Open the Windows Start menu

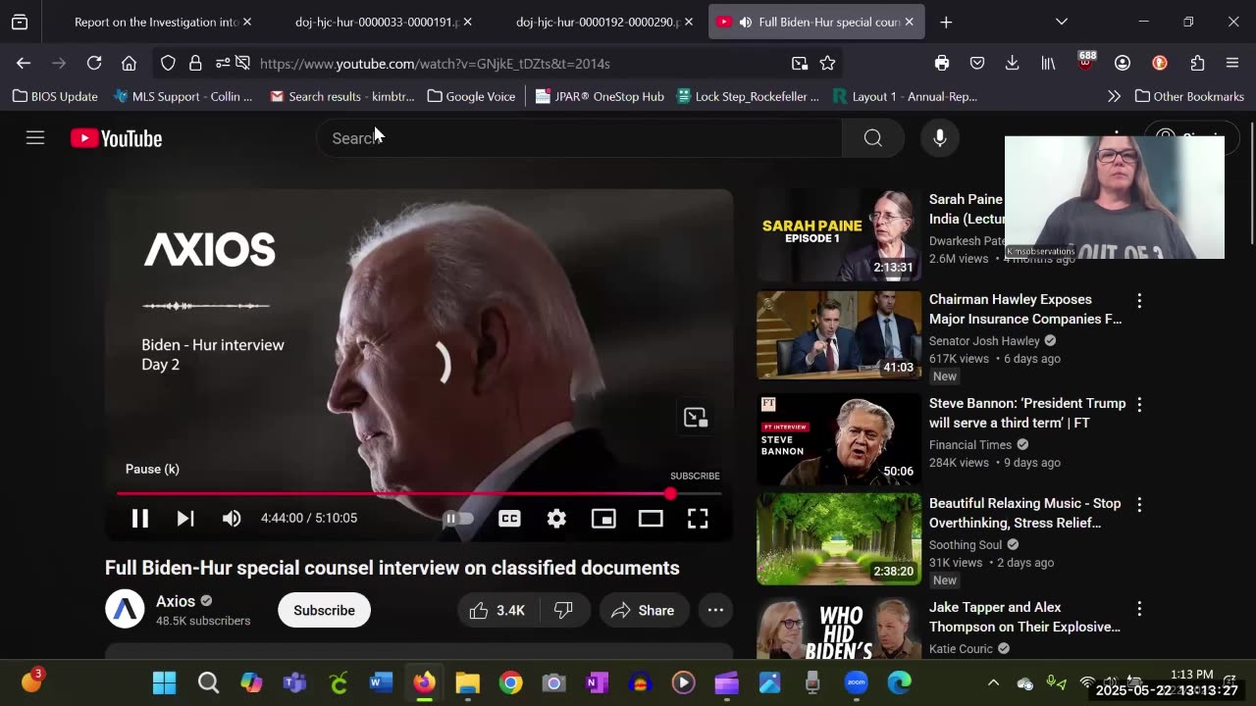pos(165,682)
